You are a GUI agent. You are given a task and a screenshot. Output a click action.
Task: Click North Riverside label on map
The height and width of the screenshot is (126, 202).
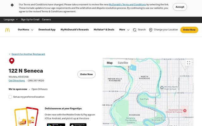coord(145,77)
